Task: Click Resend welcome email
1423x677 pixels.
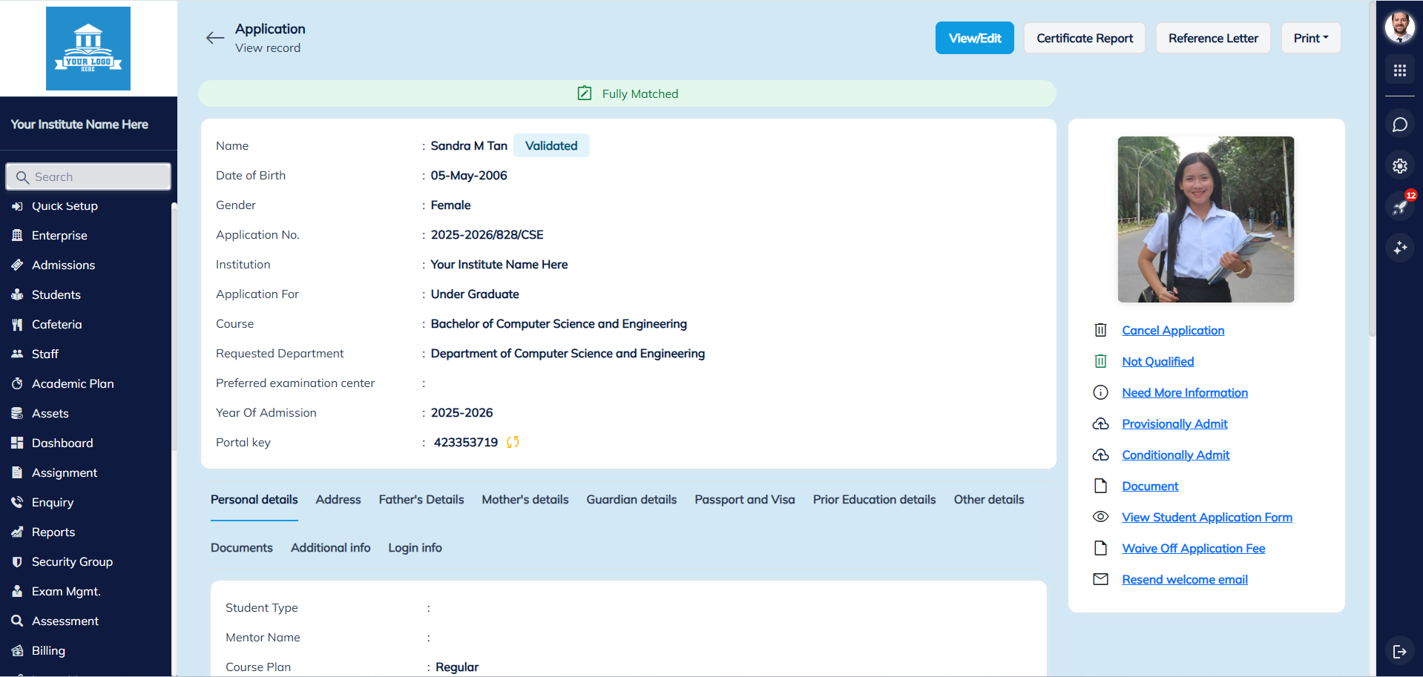Action: coord(1184,579)
